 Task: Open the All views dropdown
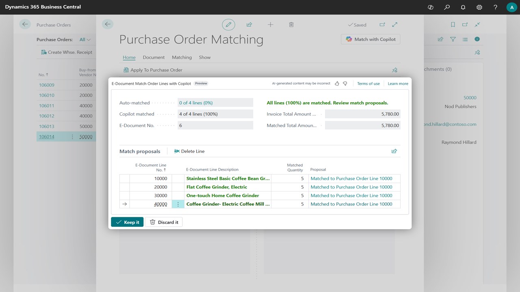(85, 40)
